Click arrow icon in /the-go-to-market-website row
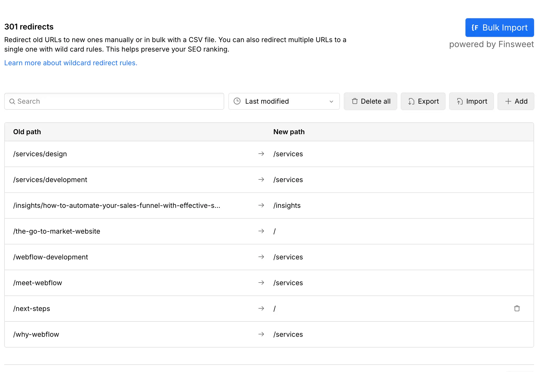The height and width of the screenshot is (372, 543). (261, 231)
